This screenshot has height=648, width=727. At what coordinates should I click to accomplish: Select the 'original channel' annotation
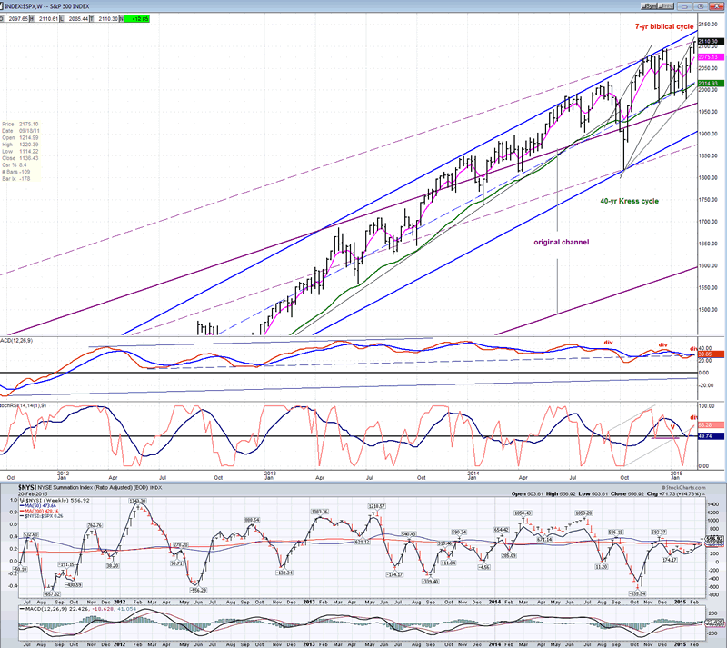[x=561, y=242]
